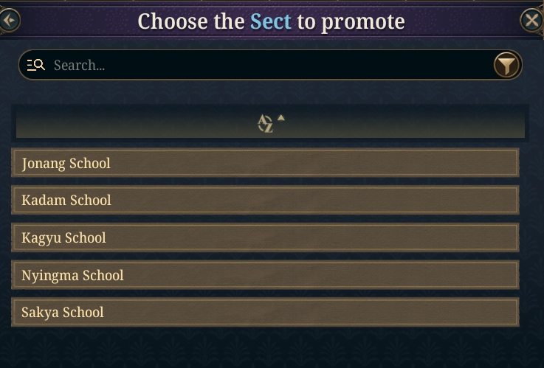Click the search magnifier list icon
Screen dimensions: 544x368
(35, 65)
